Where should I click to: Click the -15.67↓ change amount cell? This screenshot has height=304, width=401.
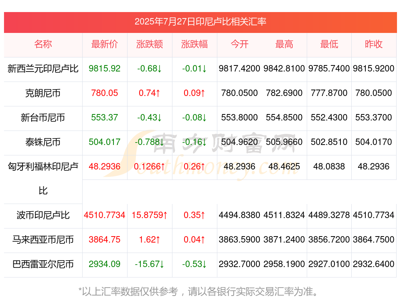(150, 264)
